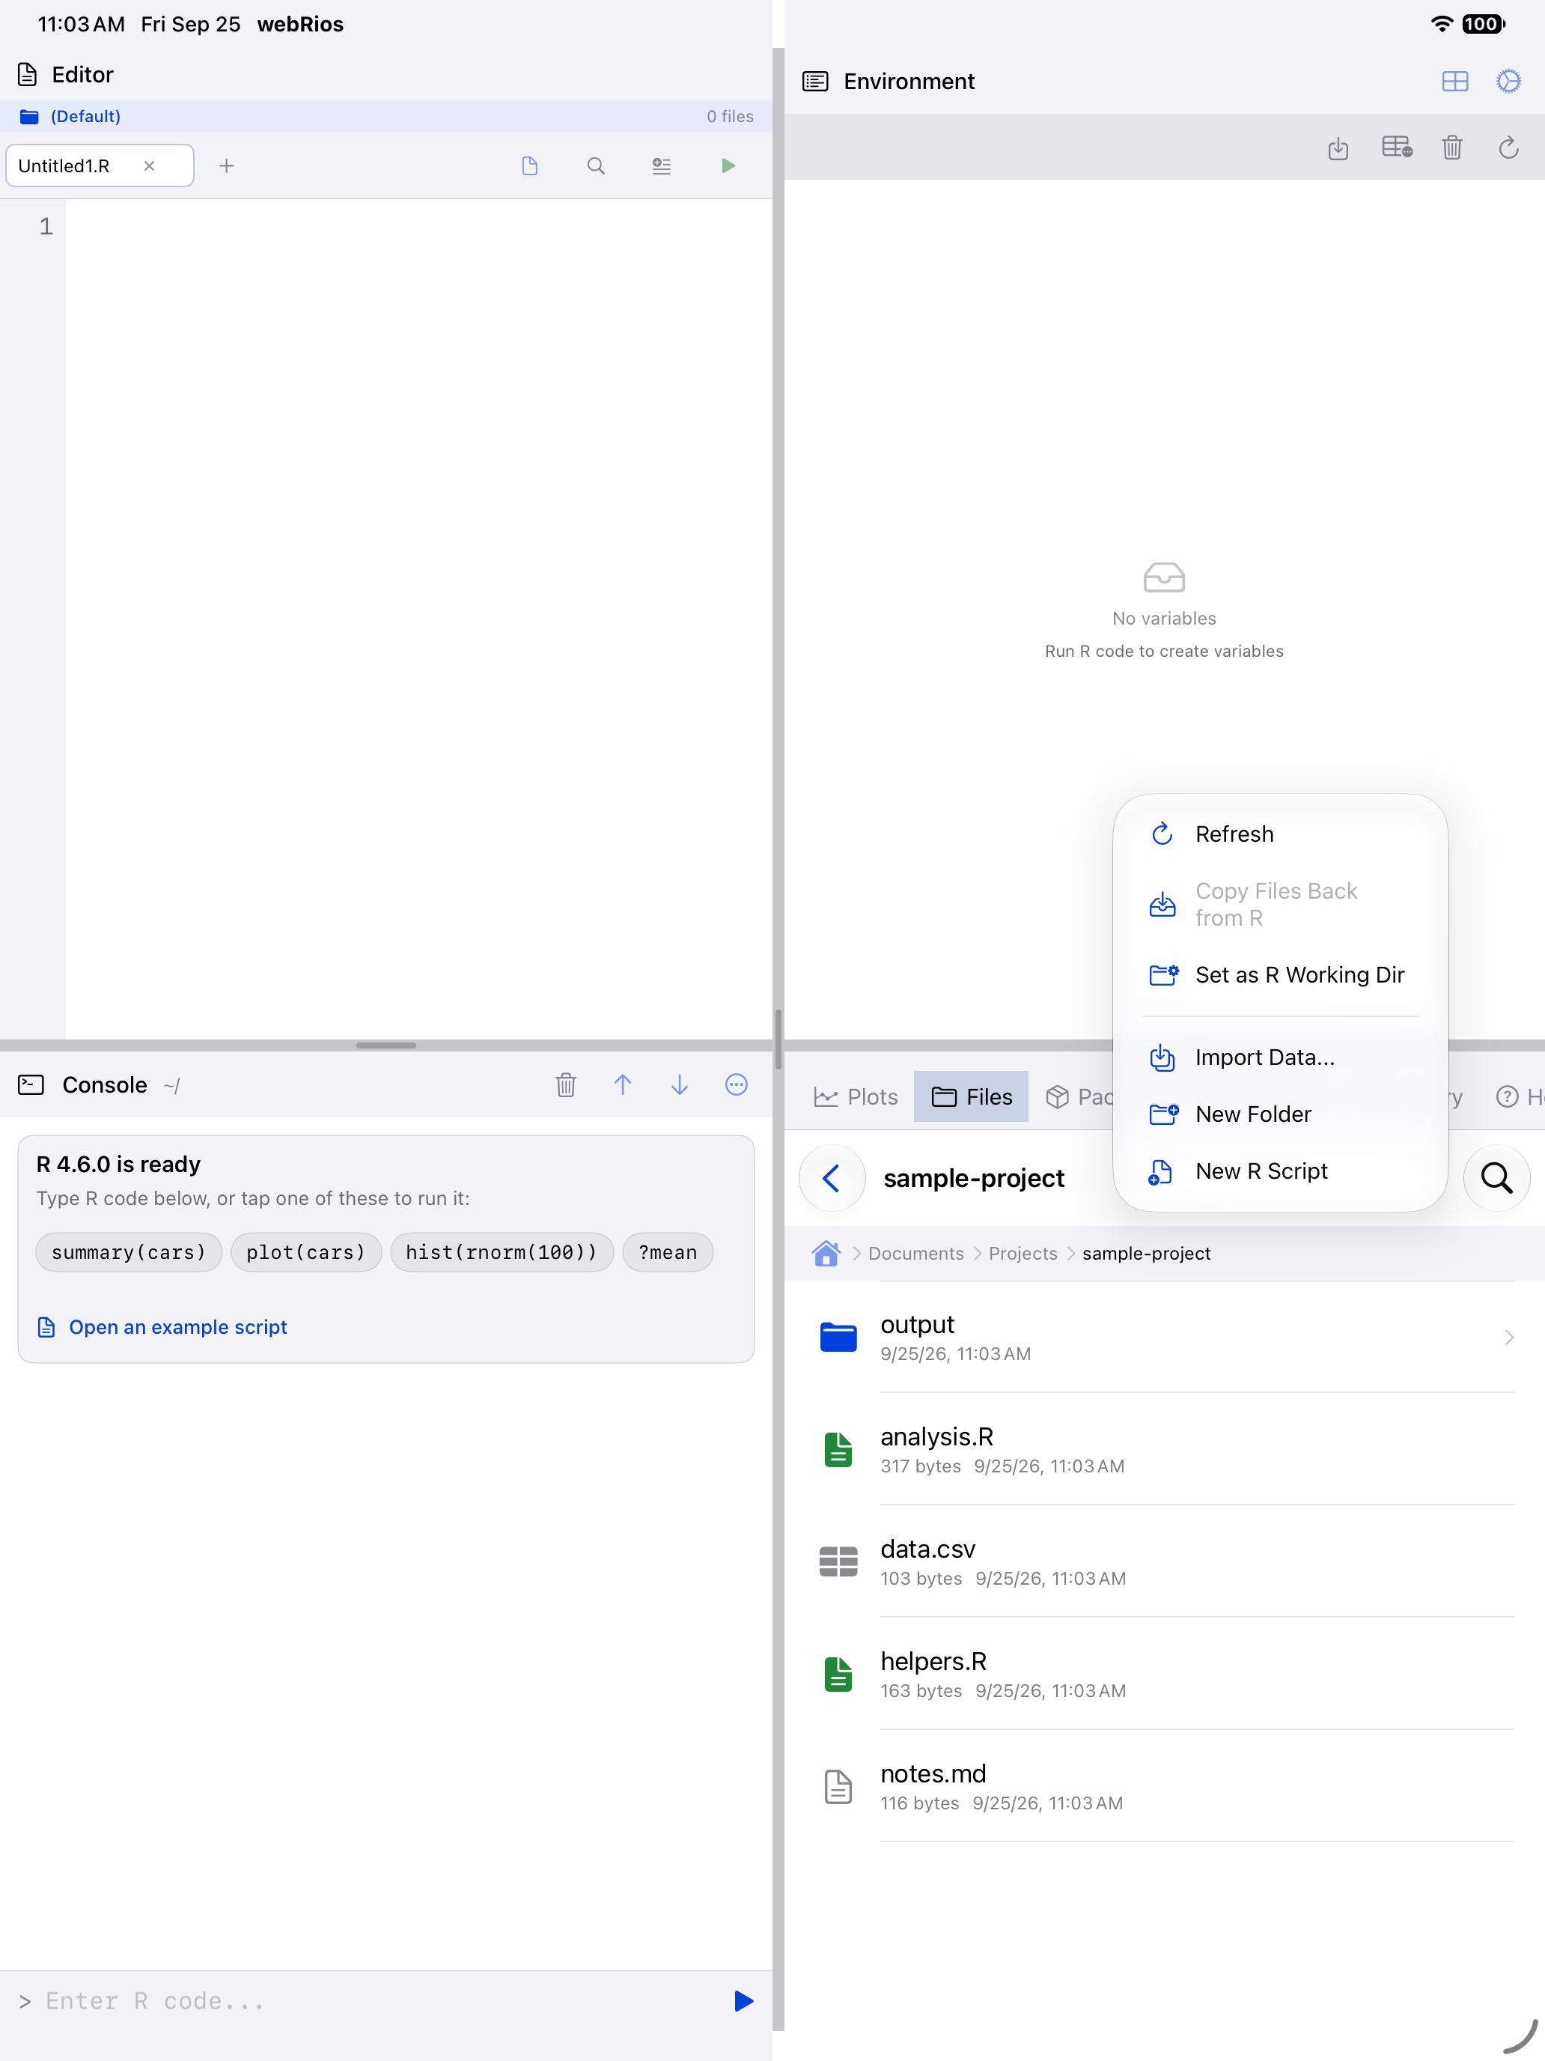
Task: Choose New R Script from the menu
Action: click(x=1279, y=1171)
